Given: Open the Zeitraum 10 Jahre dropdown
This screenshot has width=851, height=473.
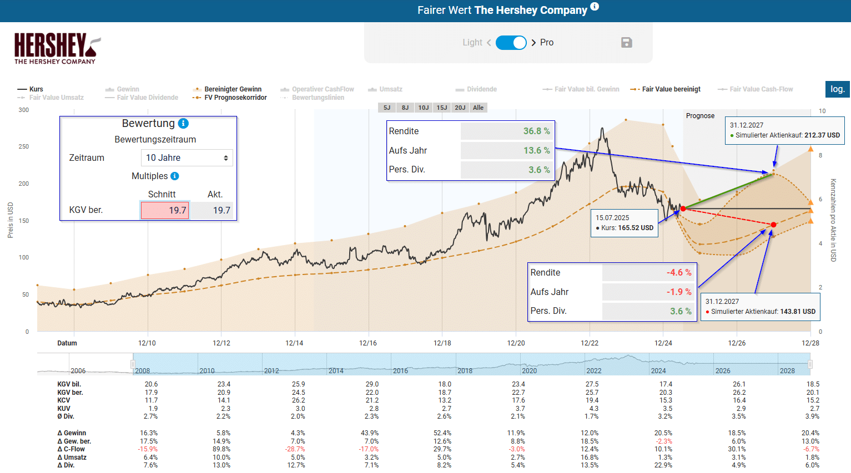Looking at the screenshot, I should click(x=187, y=158).
